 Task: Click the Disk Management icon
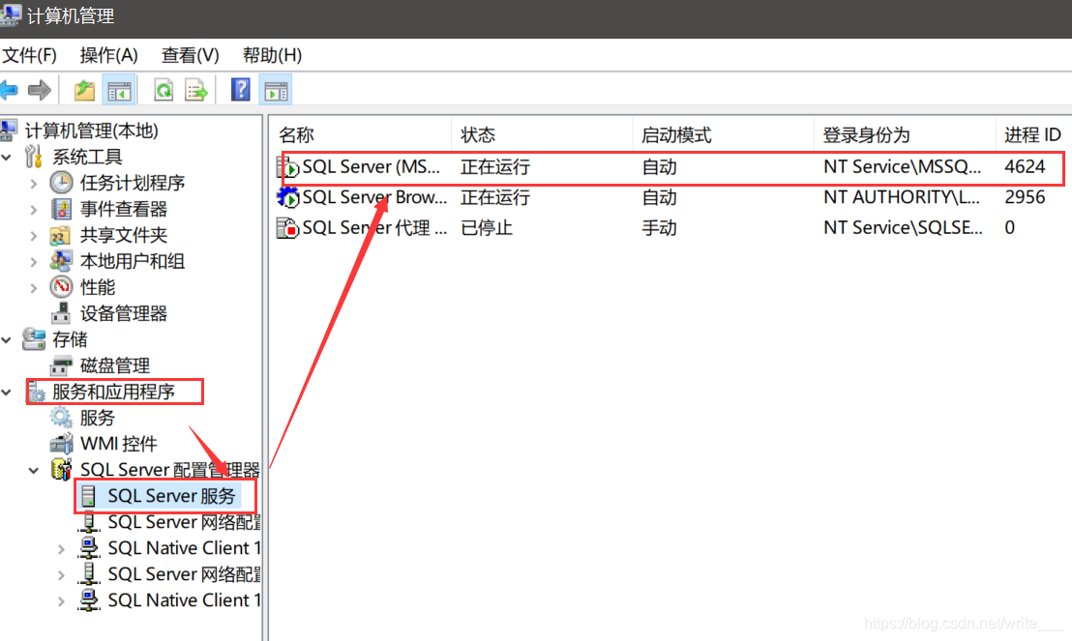coord(61,365)
